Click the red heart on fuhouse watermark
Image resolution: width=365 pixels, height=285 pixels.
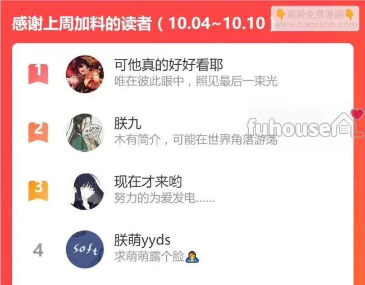pyautogui.click(x=357, y=114)
